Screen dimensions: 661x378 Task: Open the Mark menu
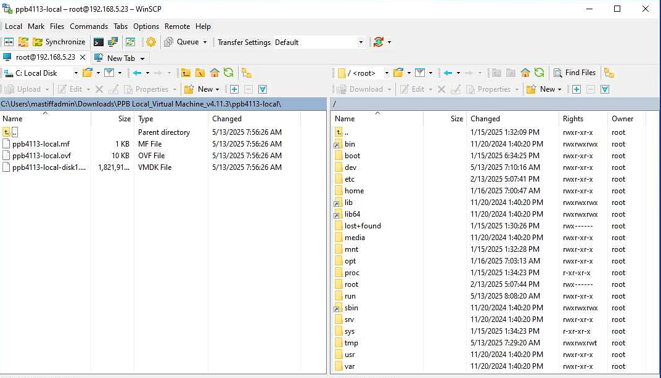pos(36,26)
